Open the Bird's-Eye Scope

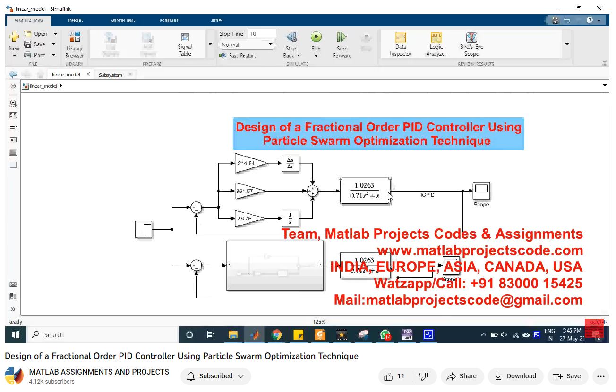[471, 44]
